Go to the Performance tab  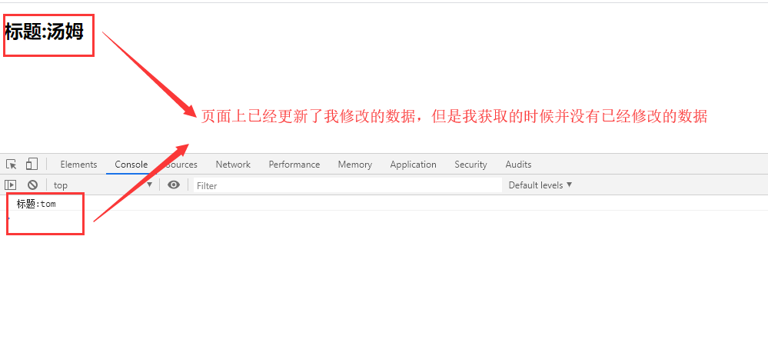tap(294, 165)
